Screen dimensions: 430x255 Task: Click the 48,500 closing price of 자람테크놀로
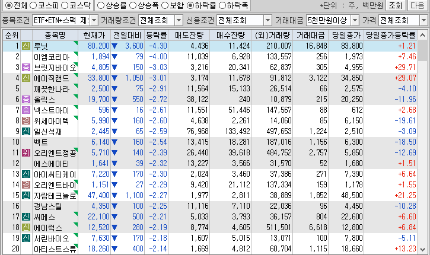click(x=352, y=195)
